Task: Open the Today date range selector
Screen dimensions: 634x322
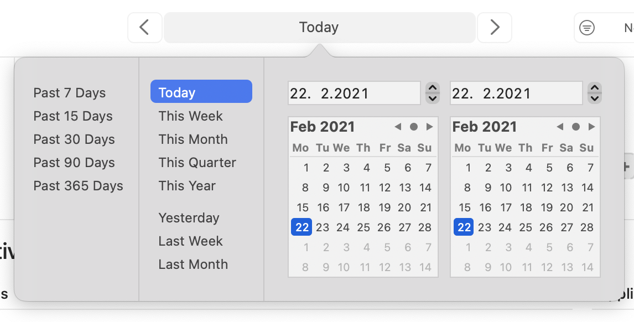Action: click(x=319, y=28)
